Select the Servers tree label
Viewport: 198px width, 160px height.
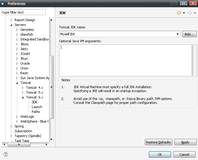point(20,25)
